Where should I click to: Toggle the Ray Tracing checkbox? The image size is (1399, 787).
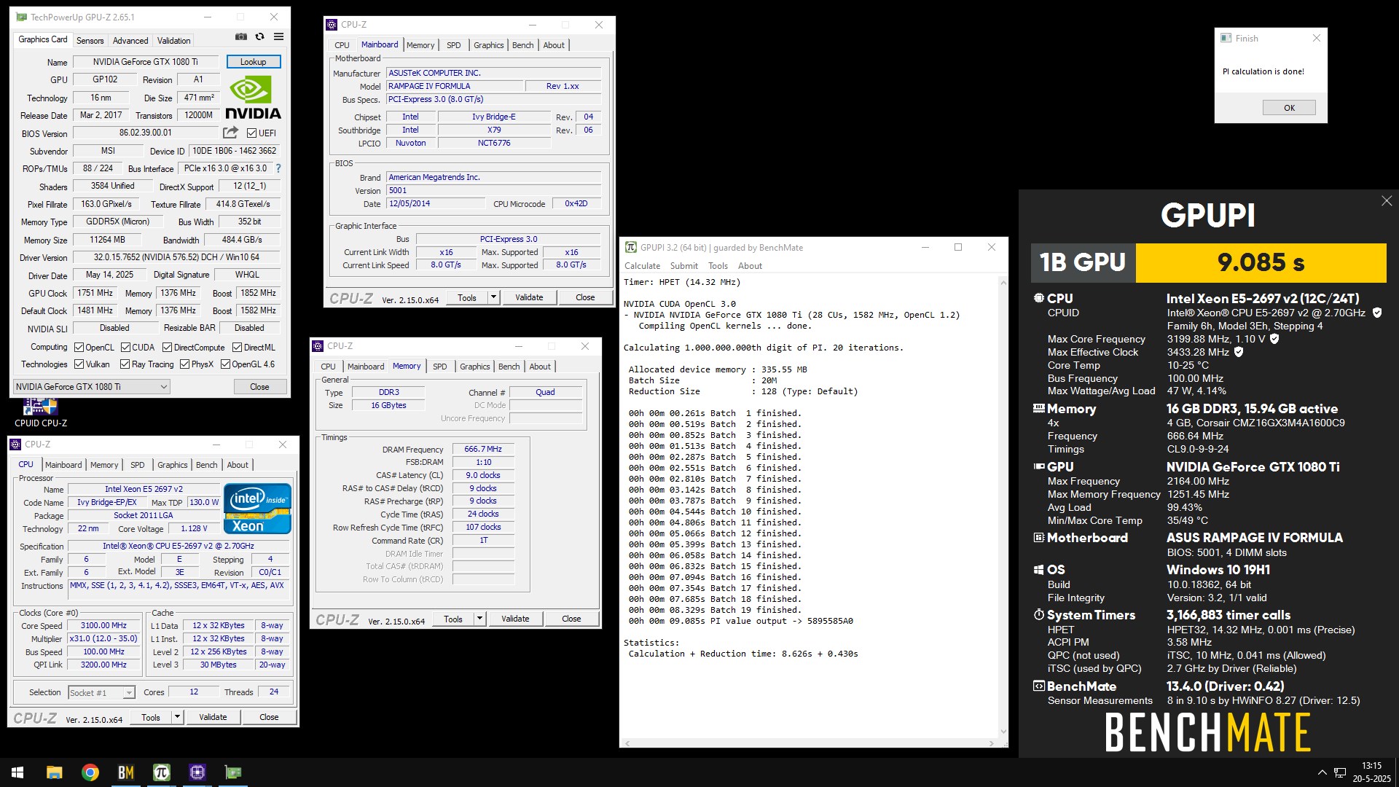point(125,364)
